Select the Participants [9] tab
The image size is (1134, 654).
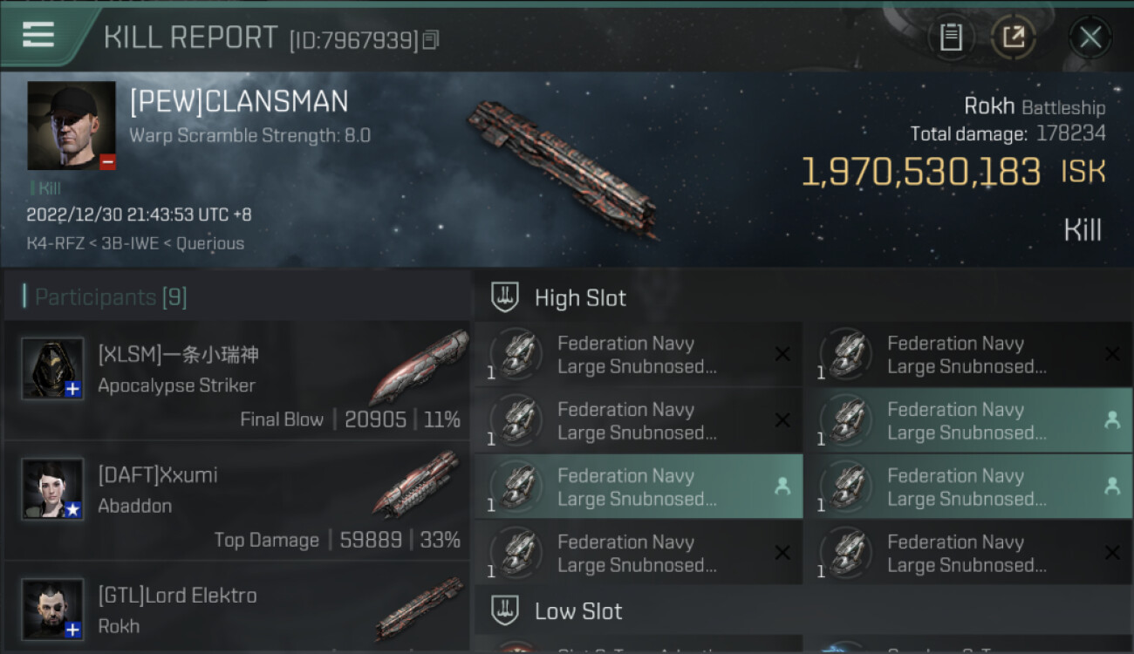click(x=111, y=297)
